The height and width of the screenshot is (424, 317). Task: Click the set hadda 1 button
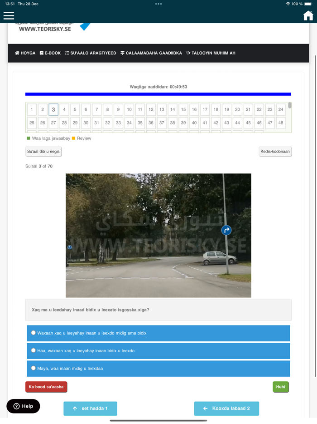click(x=91, y=408)
